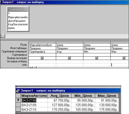This screenshot has width=129, height=114.
Task: Toggle the show checkbox in the Max column
Action: click(x=124, y=58)
